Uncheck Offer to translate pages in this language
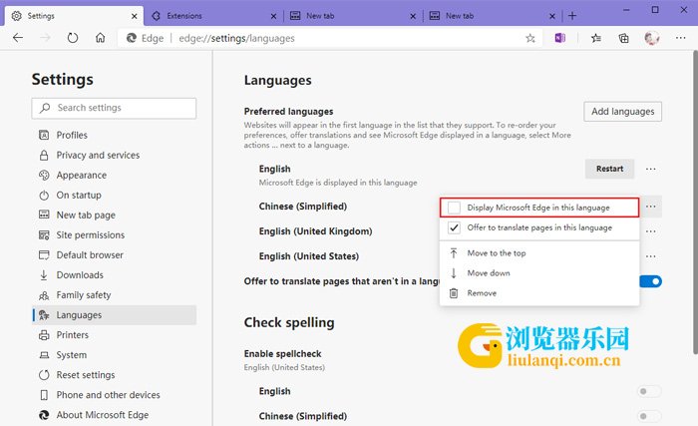Viewport: 698px width, 426px height. [x=454, y=227]
